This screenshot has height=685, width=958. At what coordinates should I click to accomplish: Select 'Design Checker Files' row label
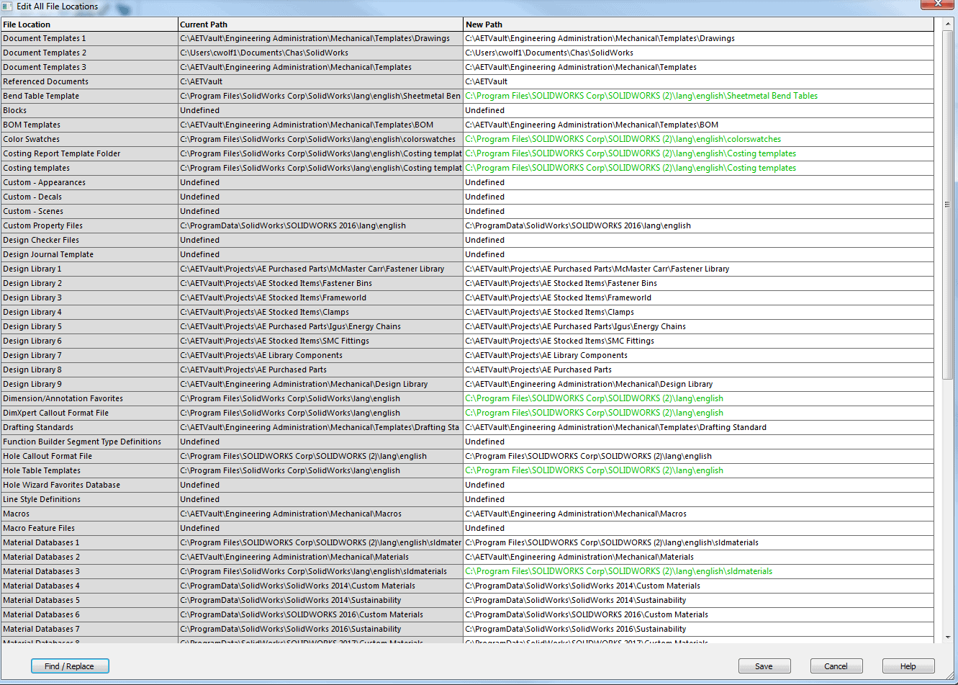89,240
